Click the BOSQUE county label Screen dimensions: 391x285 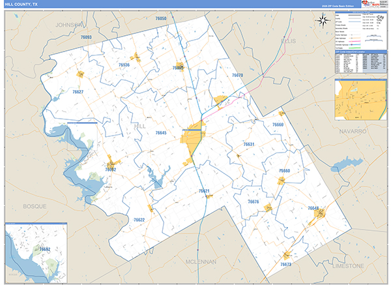pyautogui.click(x=35, y=206)
